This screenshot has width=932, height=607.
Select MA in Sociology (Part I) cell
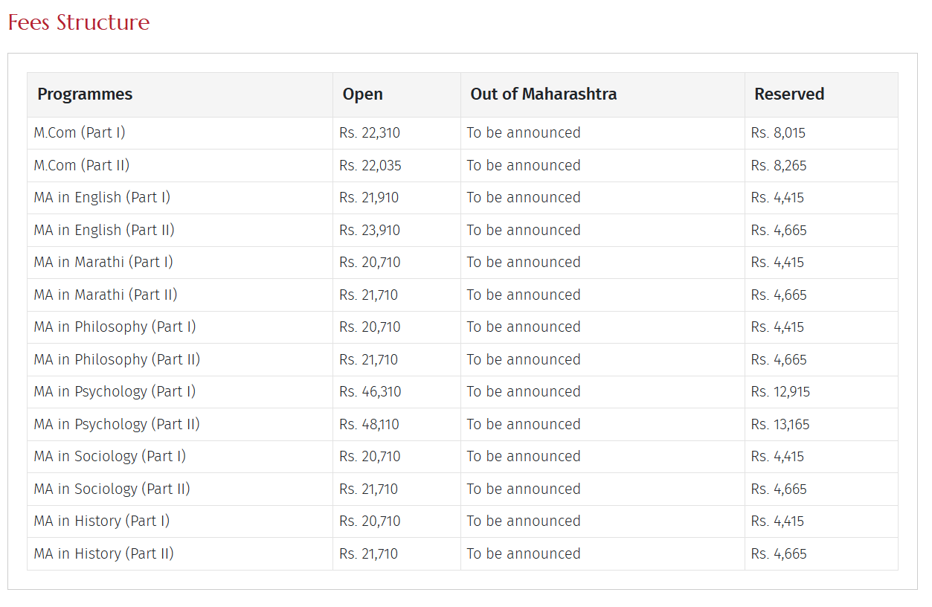coord(110,457)
